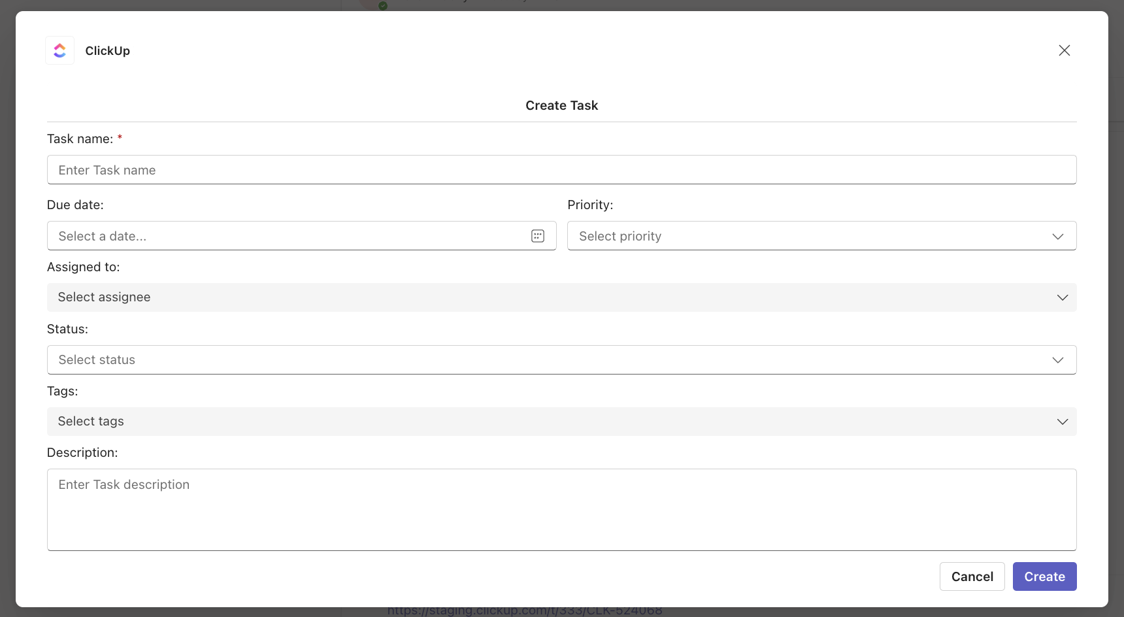Open the calendar date picker icon

click(537, 236)
